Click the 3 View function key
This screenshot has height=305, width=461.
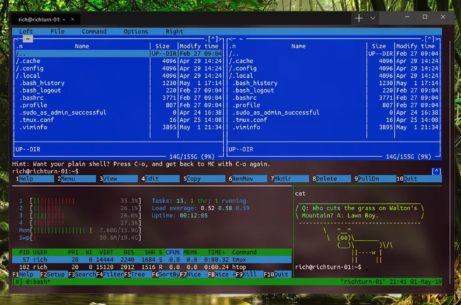pos(118,178)
